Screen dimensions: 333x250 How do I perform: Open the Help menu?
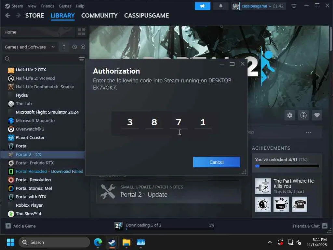[80, 6]
